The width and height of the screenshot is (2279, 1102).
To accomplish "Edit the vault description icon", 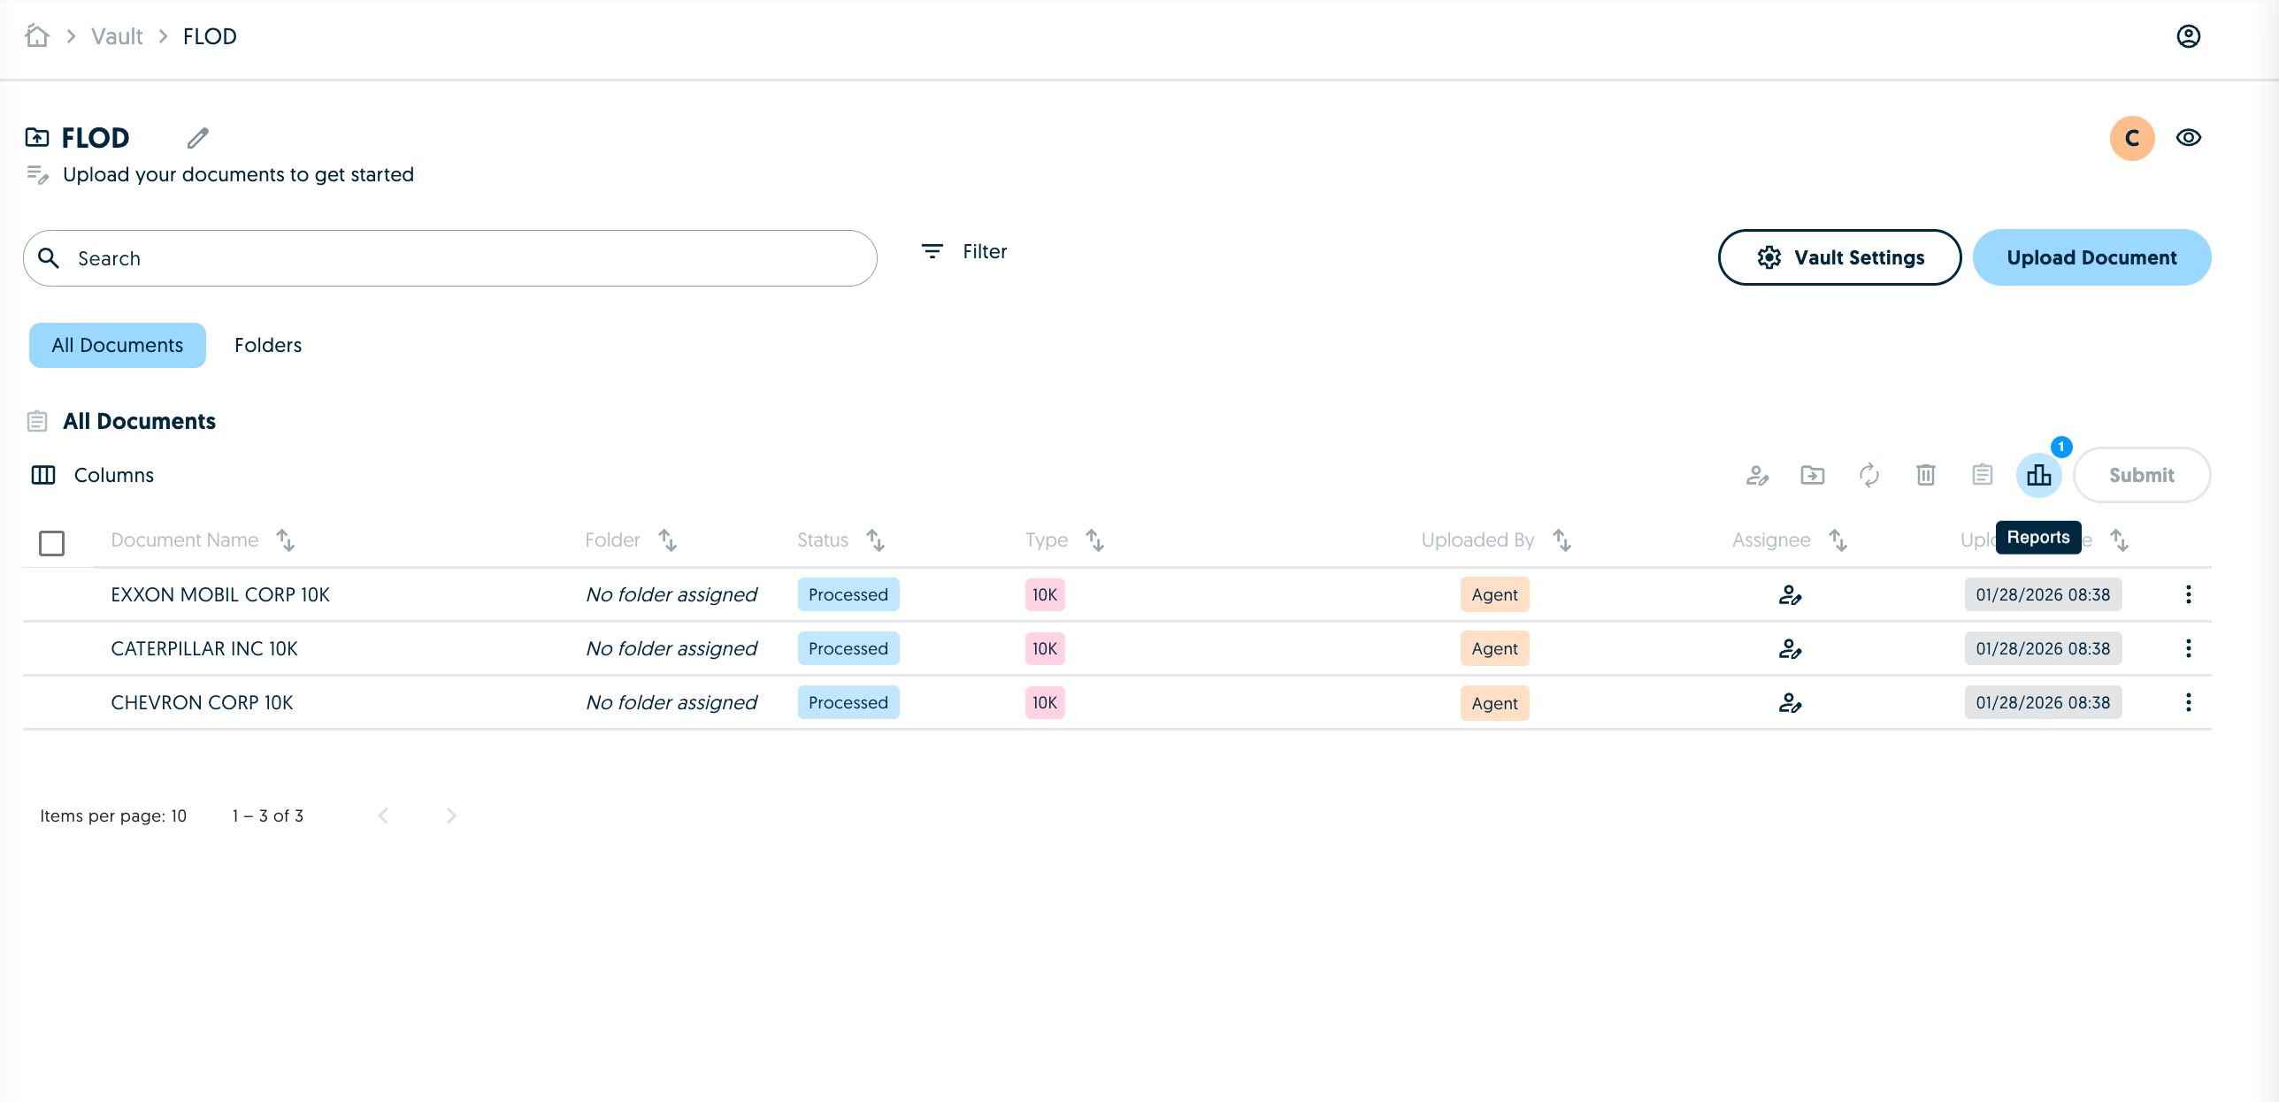I will [x=37, y=174].
